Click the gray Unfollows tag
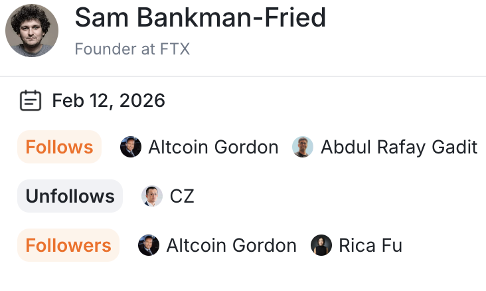The image size is (486, 291). pos(70,196)
